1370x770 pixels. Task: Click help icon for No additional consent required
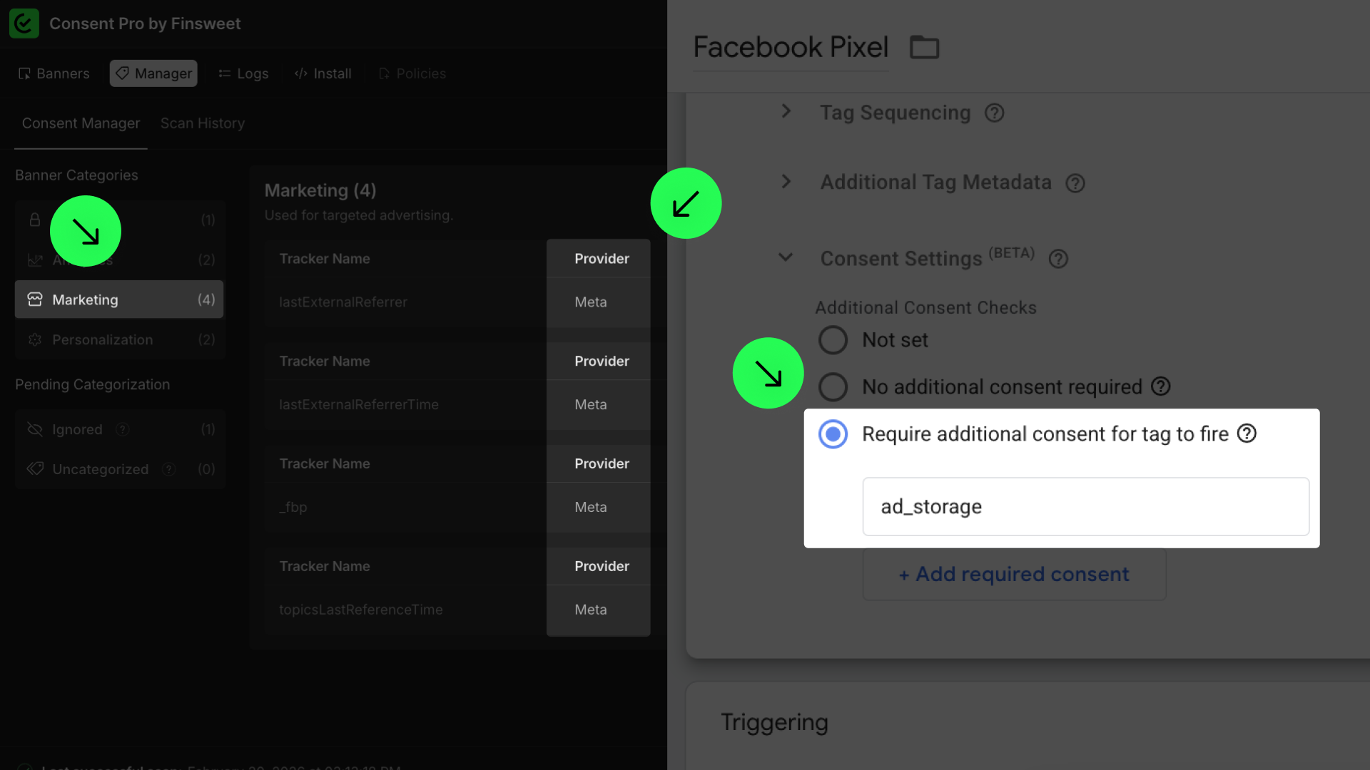[1161, 386]
